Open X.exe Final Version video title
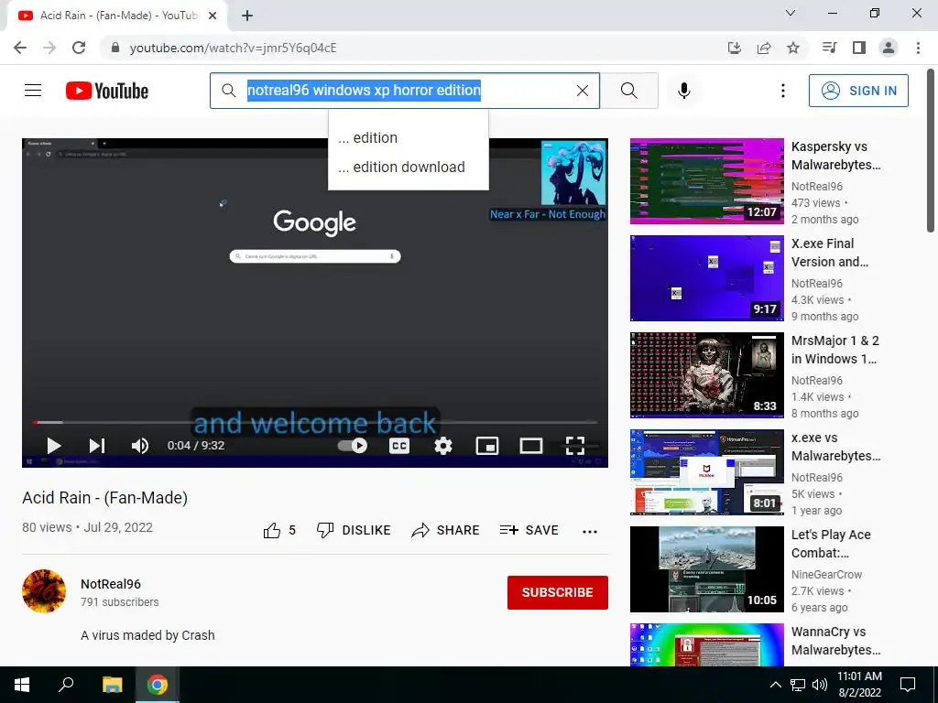This screenshot has width=938, height=703. coord(829,253)
